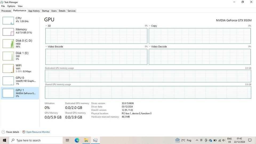Open Task View from the taskbar
Image resolution: width=256 pixels, height=144 pixels.
coord(67,140)
